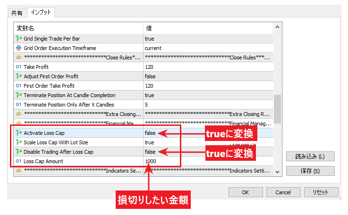Open the Grid Order Execution Timeframe value dropdown
This screenshot has height=215, width=348.
click(x=208, y=48)
